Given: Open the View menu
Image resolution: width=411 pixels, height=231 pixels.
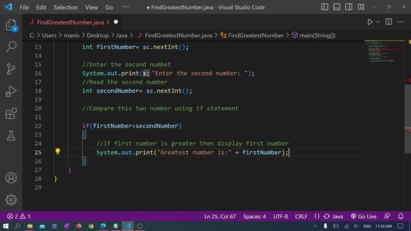Looking at the screenshot, I should (x=91, y=7).
